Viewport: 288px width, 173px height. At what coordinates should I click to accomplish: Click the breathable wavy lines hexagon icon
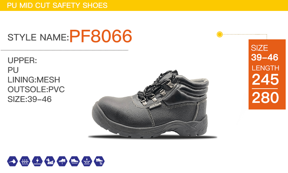tap(25, 161)
